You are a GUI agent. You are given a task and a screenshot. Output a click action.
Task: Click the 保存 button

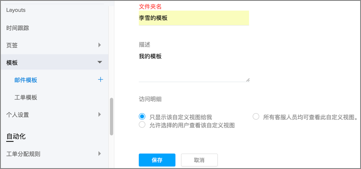[x=157, y=160]
